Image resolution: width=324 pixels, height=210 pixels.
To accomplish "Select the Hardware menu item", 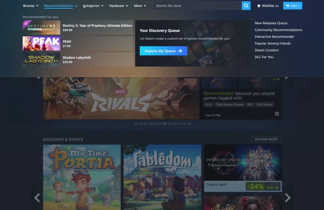I will (118, 6).
